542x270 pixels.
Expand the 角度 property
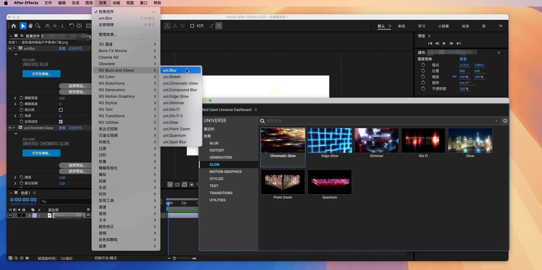tap(15, 116)
